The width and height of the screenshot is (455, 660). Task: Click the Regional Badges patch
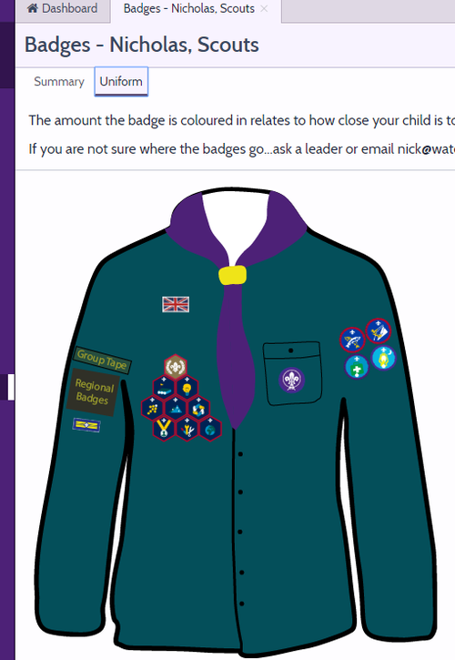point(93,391)
